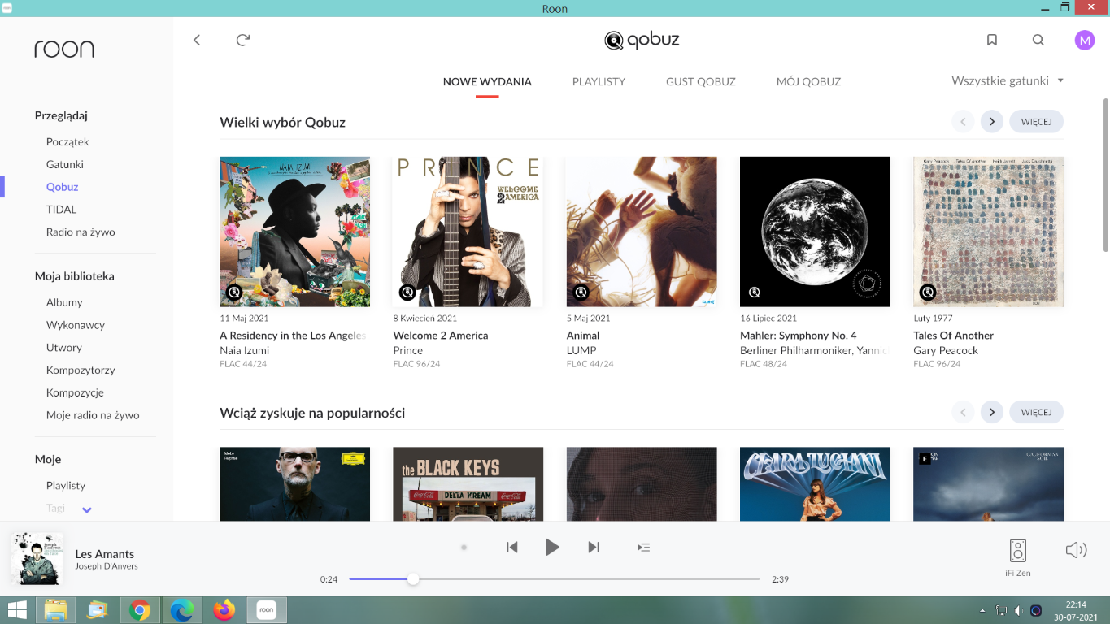
Task: Open the iFi Zen audio zone selector
Action: (1017, 557)
